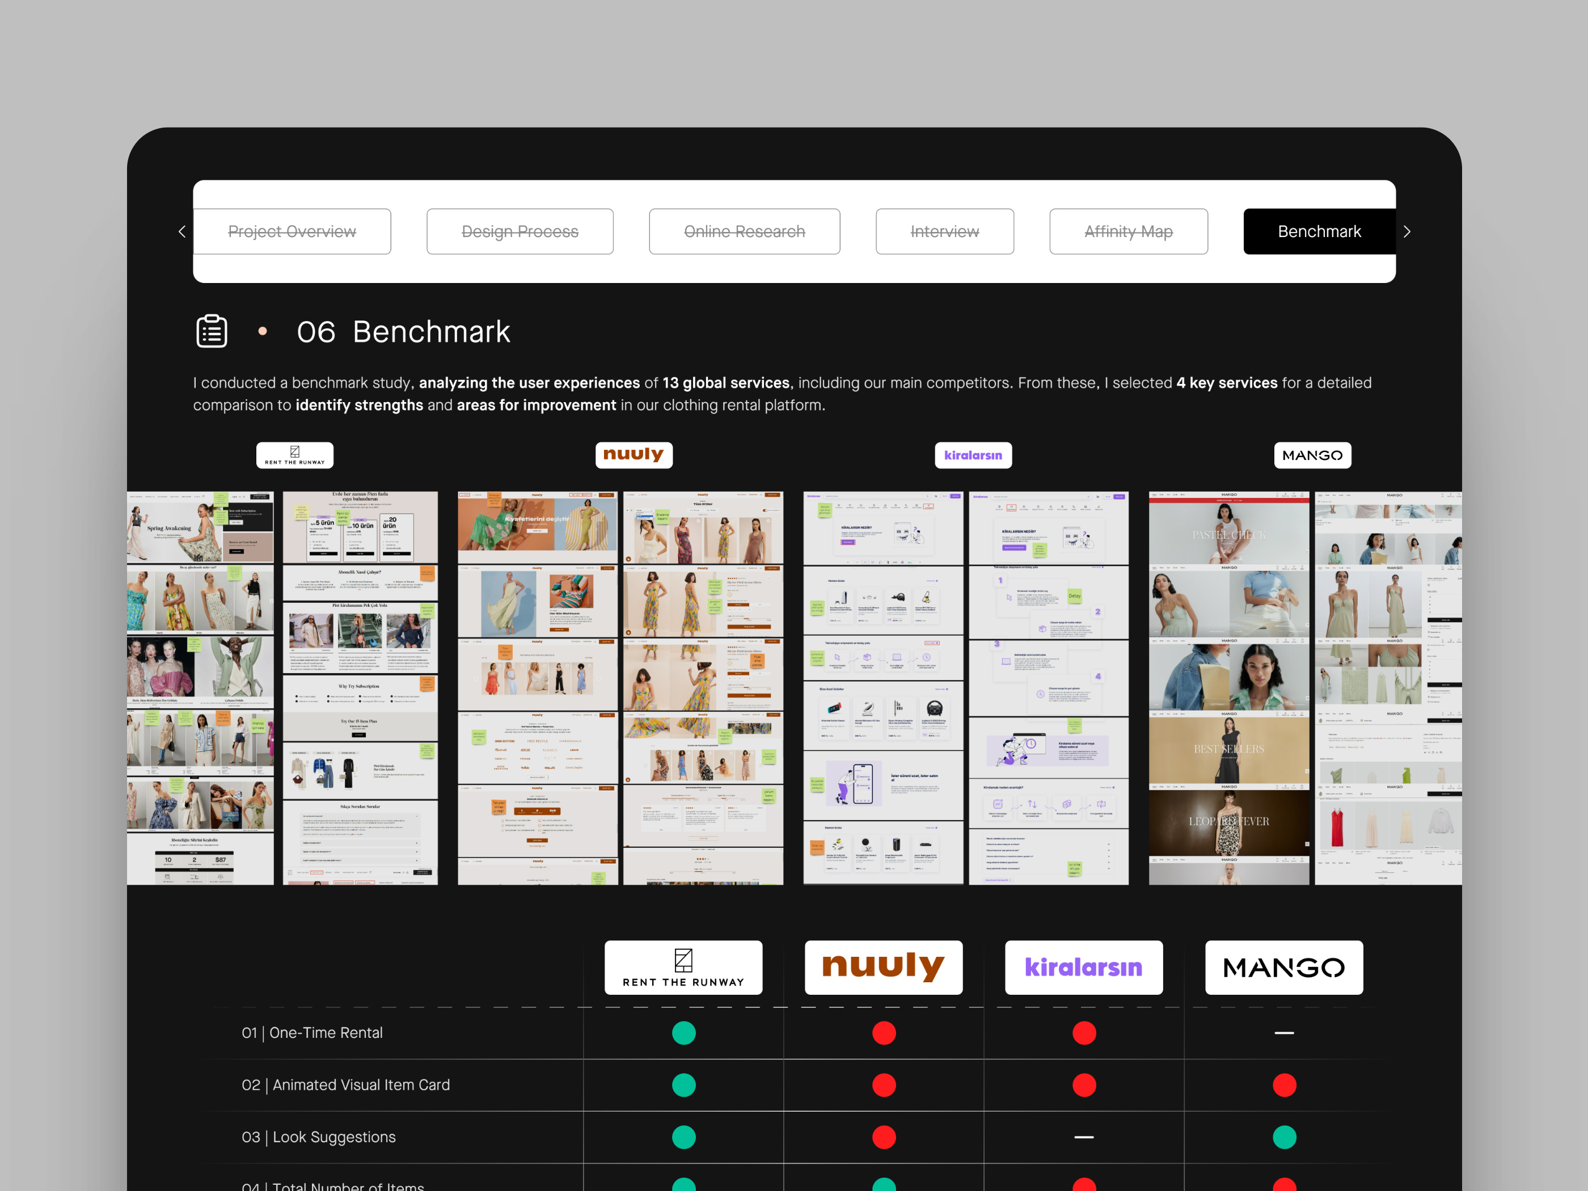
Task: Go to the Interview tab
Action: [945, 231]
